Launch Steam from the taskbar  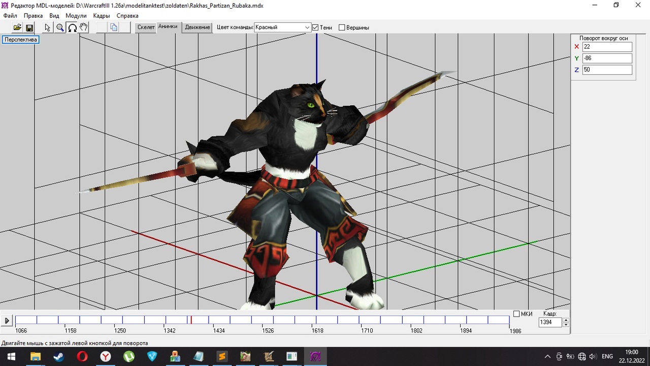click(x=58, y=356)
